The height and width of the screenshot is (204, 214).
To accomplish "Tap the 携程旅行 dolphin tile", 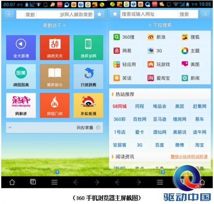I will (89, 76).
